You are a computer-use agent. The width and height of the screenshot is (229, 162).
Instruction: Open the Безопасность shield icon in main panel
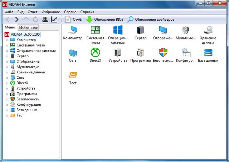163,53
